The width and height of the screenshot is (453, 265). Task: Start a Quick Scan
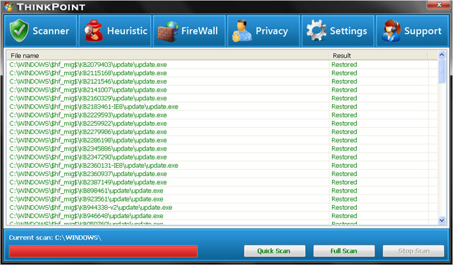click(275, 251)
